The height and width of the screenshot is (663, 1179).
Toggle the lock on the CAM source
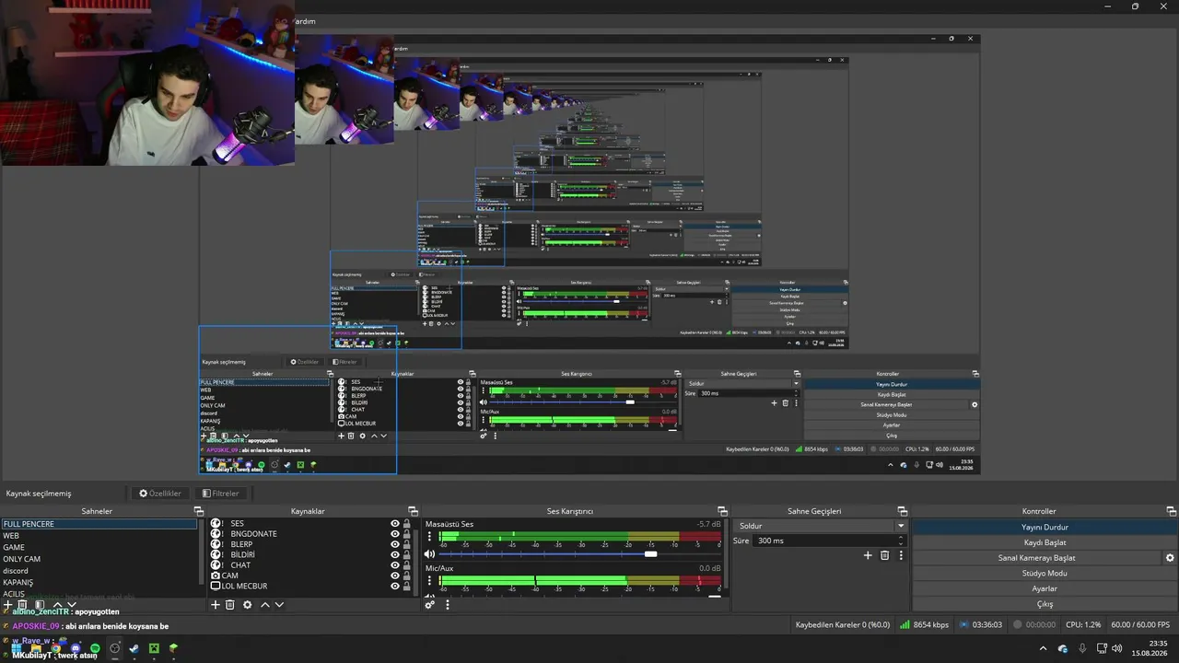pyautogui.click(x=407, y=576)
